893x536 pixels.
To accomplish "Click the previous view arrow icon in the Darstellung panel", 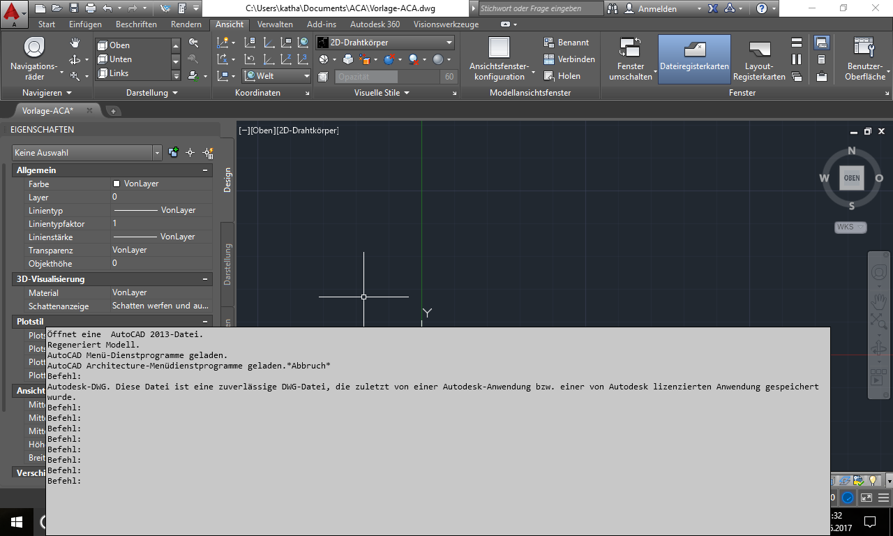I will coord(193,43).
